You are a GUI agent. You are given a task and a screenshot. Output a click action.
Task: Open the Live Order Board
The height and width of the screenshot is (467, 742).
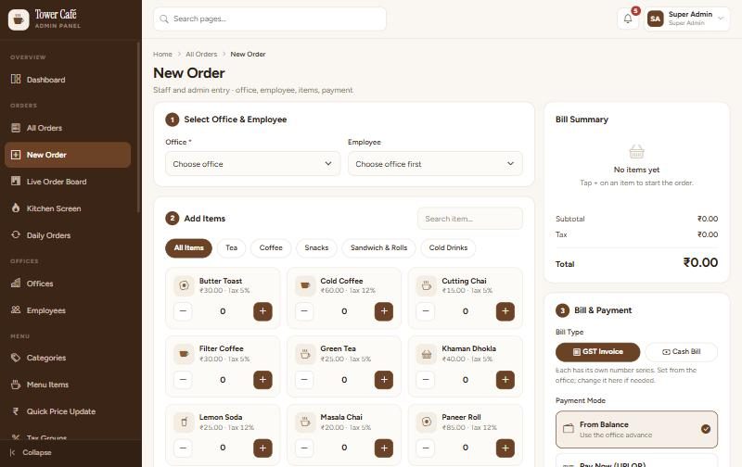point(68,182)
